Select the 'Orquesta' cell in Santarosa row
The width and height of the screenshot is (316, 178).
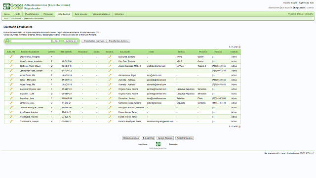(x=181, y=103)
